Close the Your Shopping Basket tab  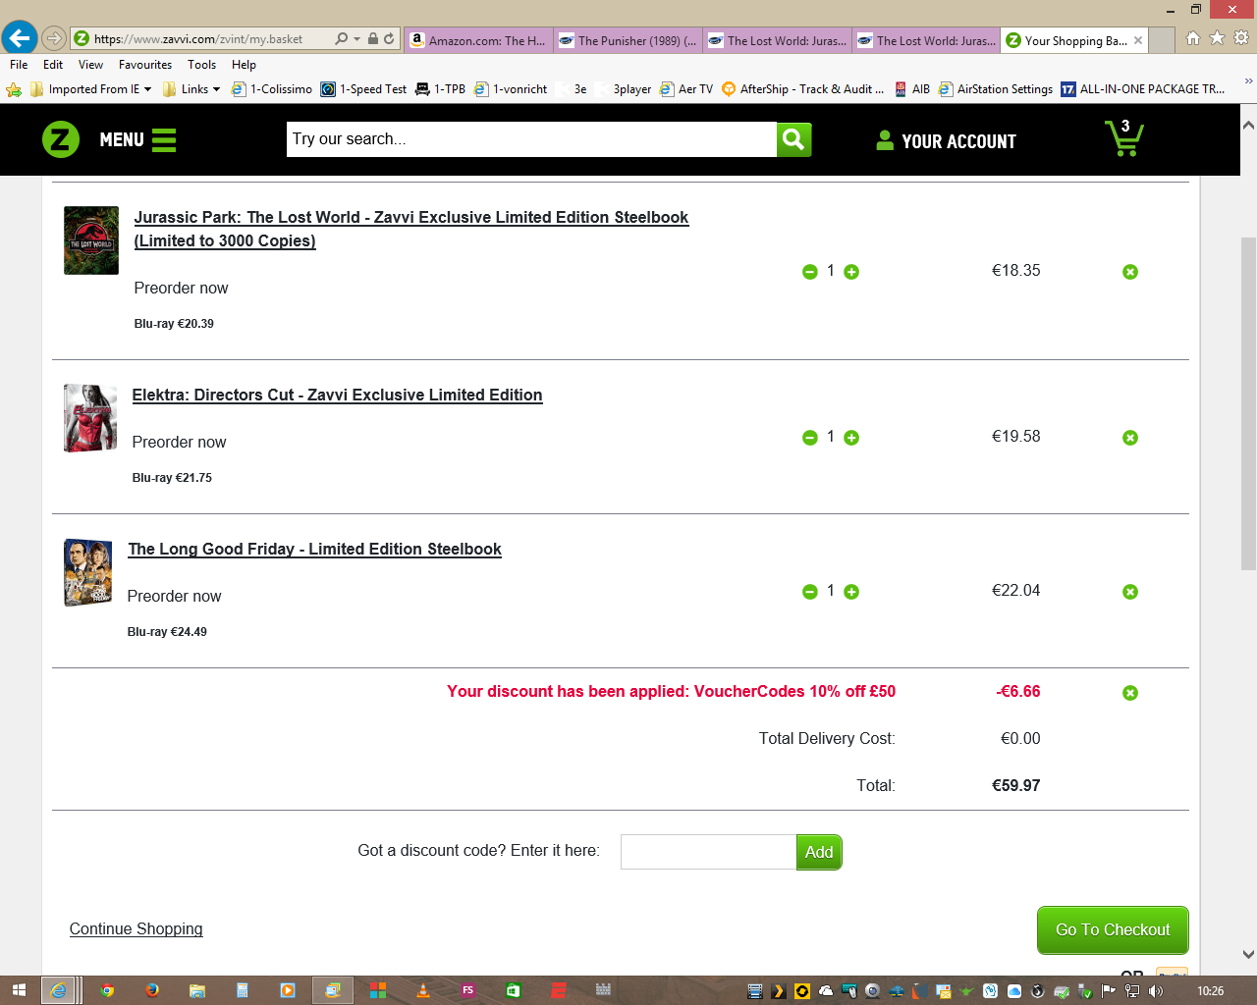pos(1138,40)
